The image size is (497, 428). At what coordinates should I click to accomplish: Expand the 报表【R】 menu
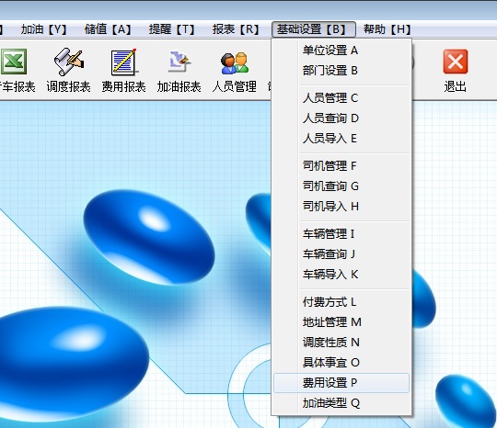[x=236, y=29]
